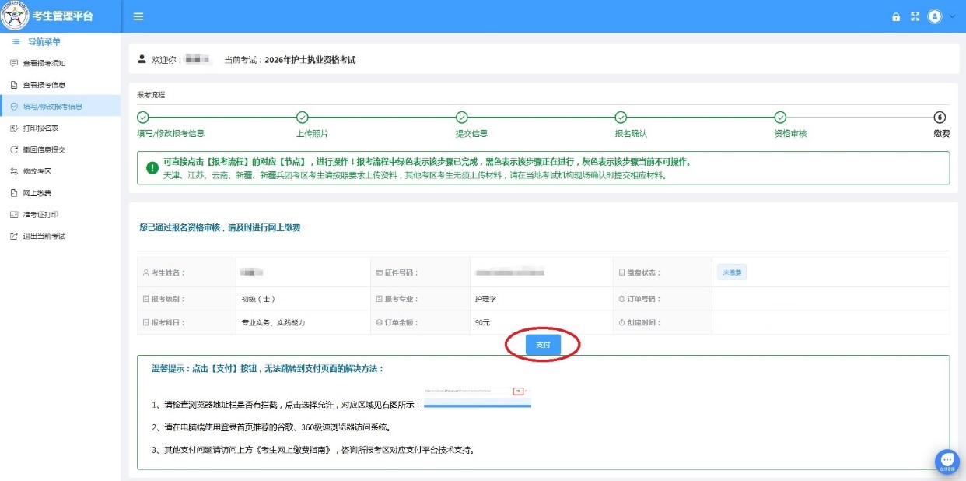Click the lock screen icon in header
The height and width of the screenshot is (481, 966).
896,17
